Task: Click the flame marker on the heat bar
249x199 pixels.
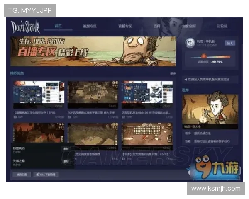Action: [x=204, y=56]
